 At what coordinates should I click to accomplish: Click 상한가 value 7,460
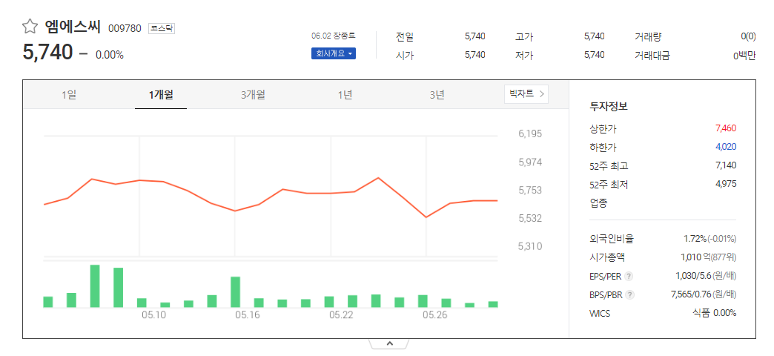[726, 128]
